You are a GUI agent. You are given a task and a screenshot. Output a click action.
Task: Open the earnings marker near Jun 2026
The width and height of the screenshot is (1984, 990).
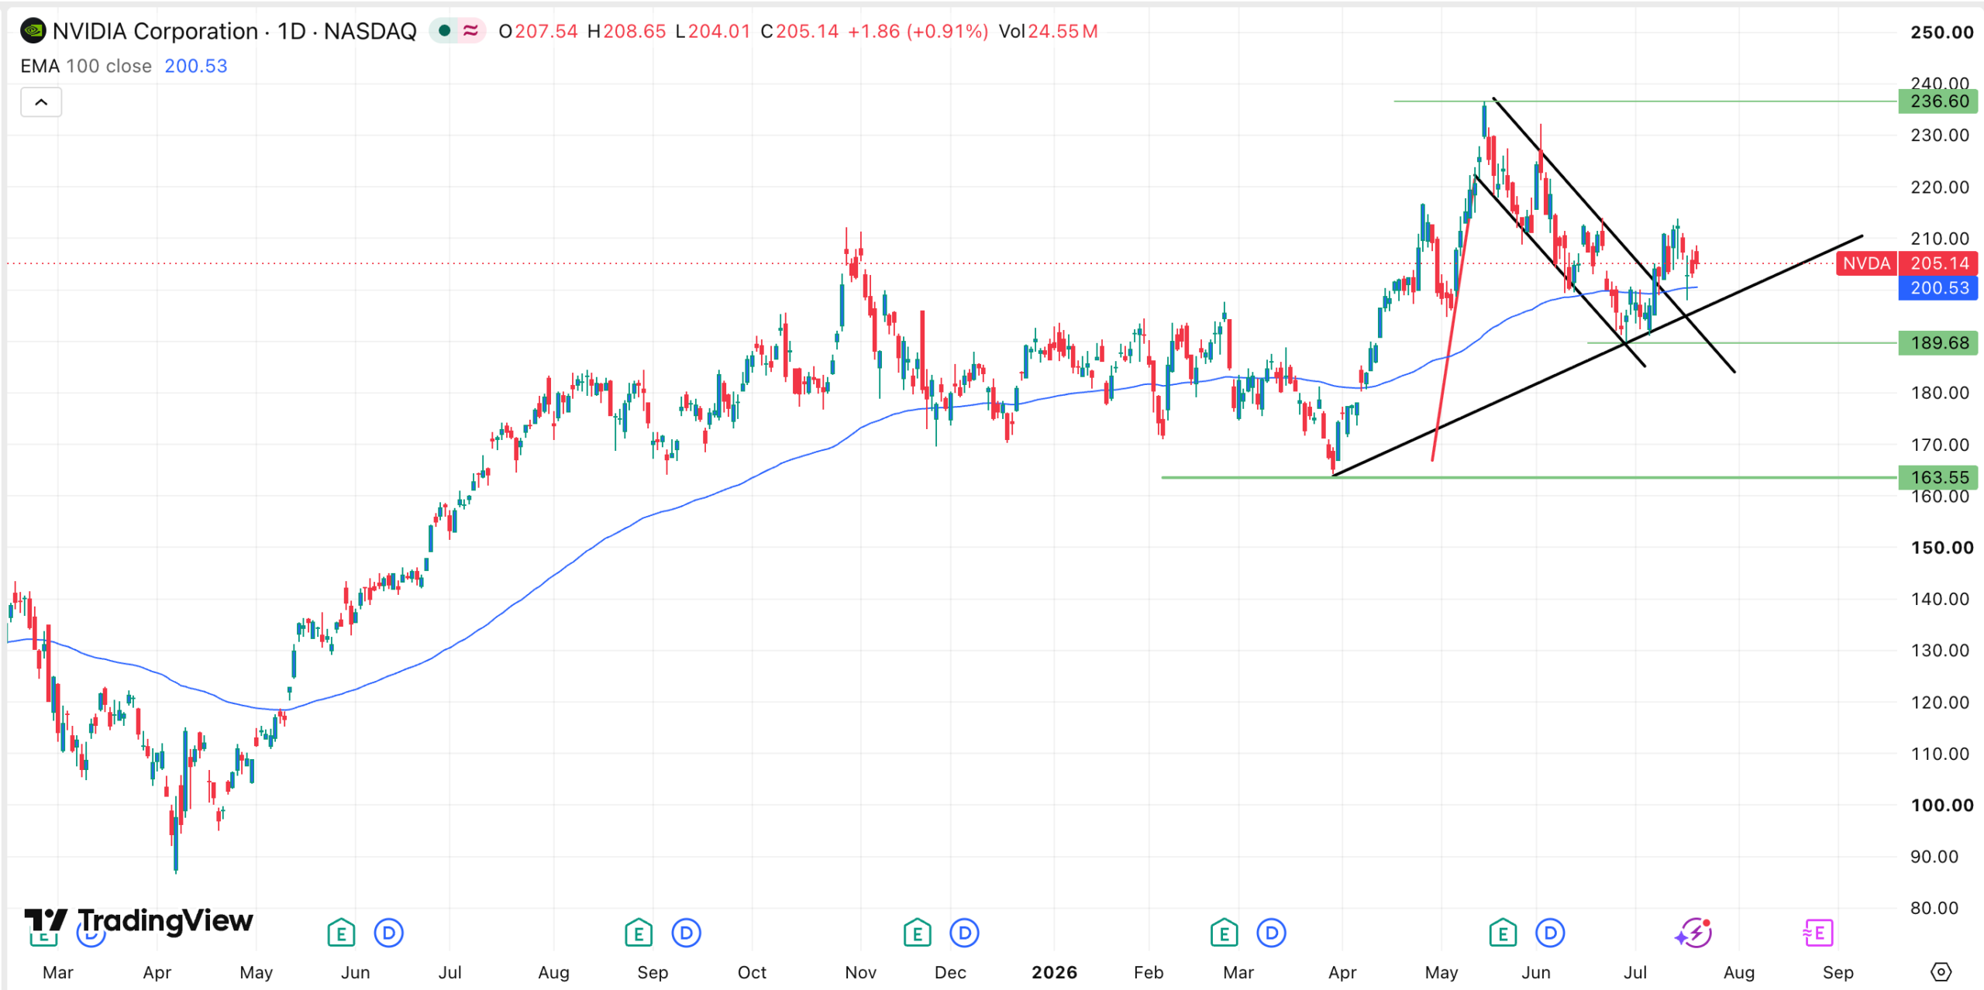tap(1503, 933)
